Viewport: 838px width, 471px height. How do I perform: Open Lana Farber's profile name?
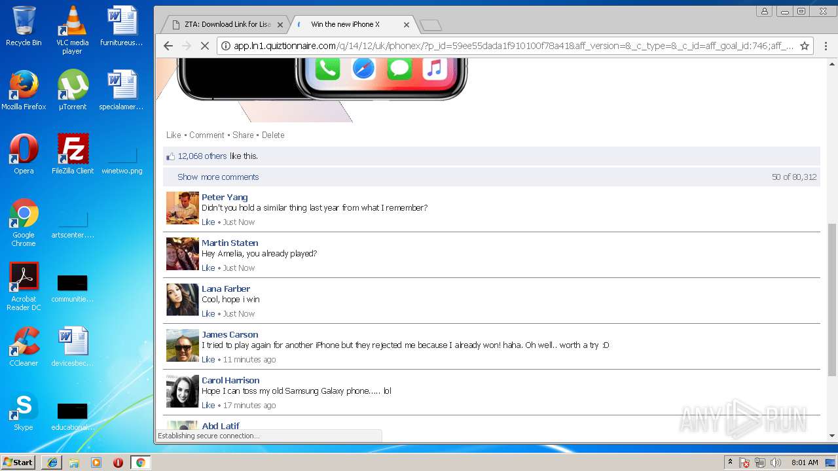click(x=226, y=288)
